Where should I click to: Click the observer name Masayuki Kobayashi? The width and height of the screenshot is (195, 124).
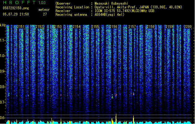(111, 3)
